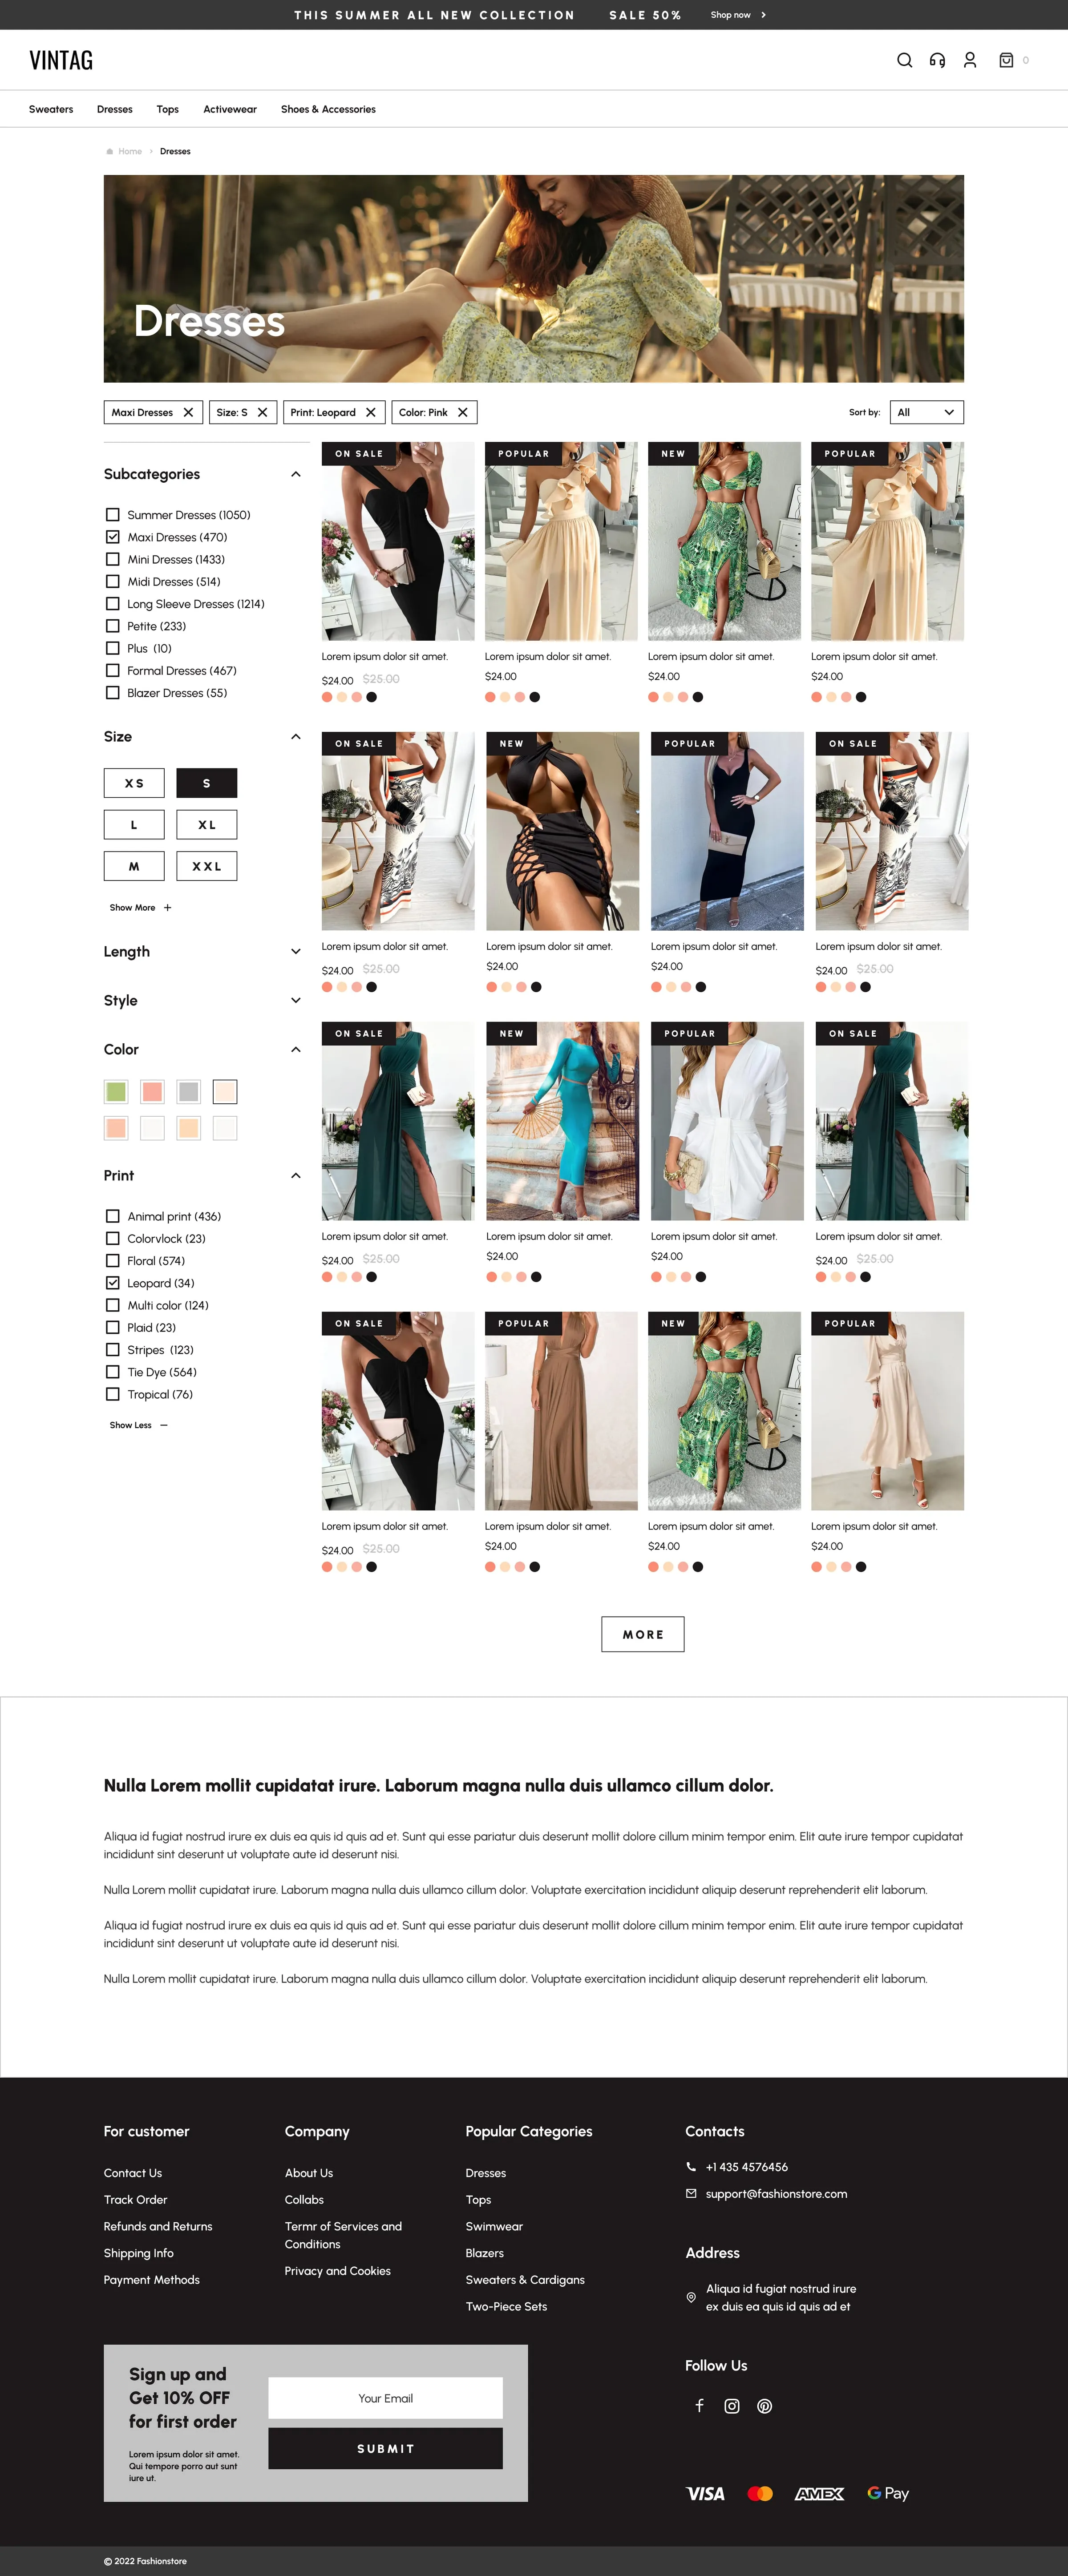
Task: Uncheck the Leopard (34) print checkbox
Action: [113, 1283]
